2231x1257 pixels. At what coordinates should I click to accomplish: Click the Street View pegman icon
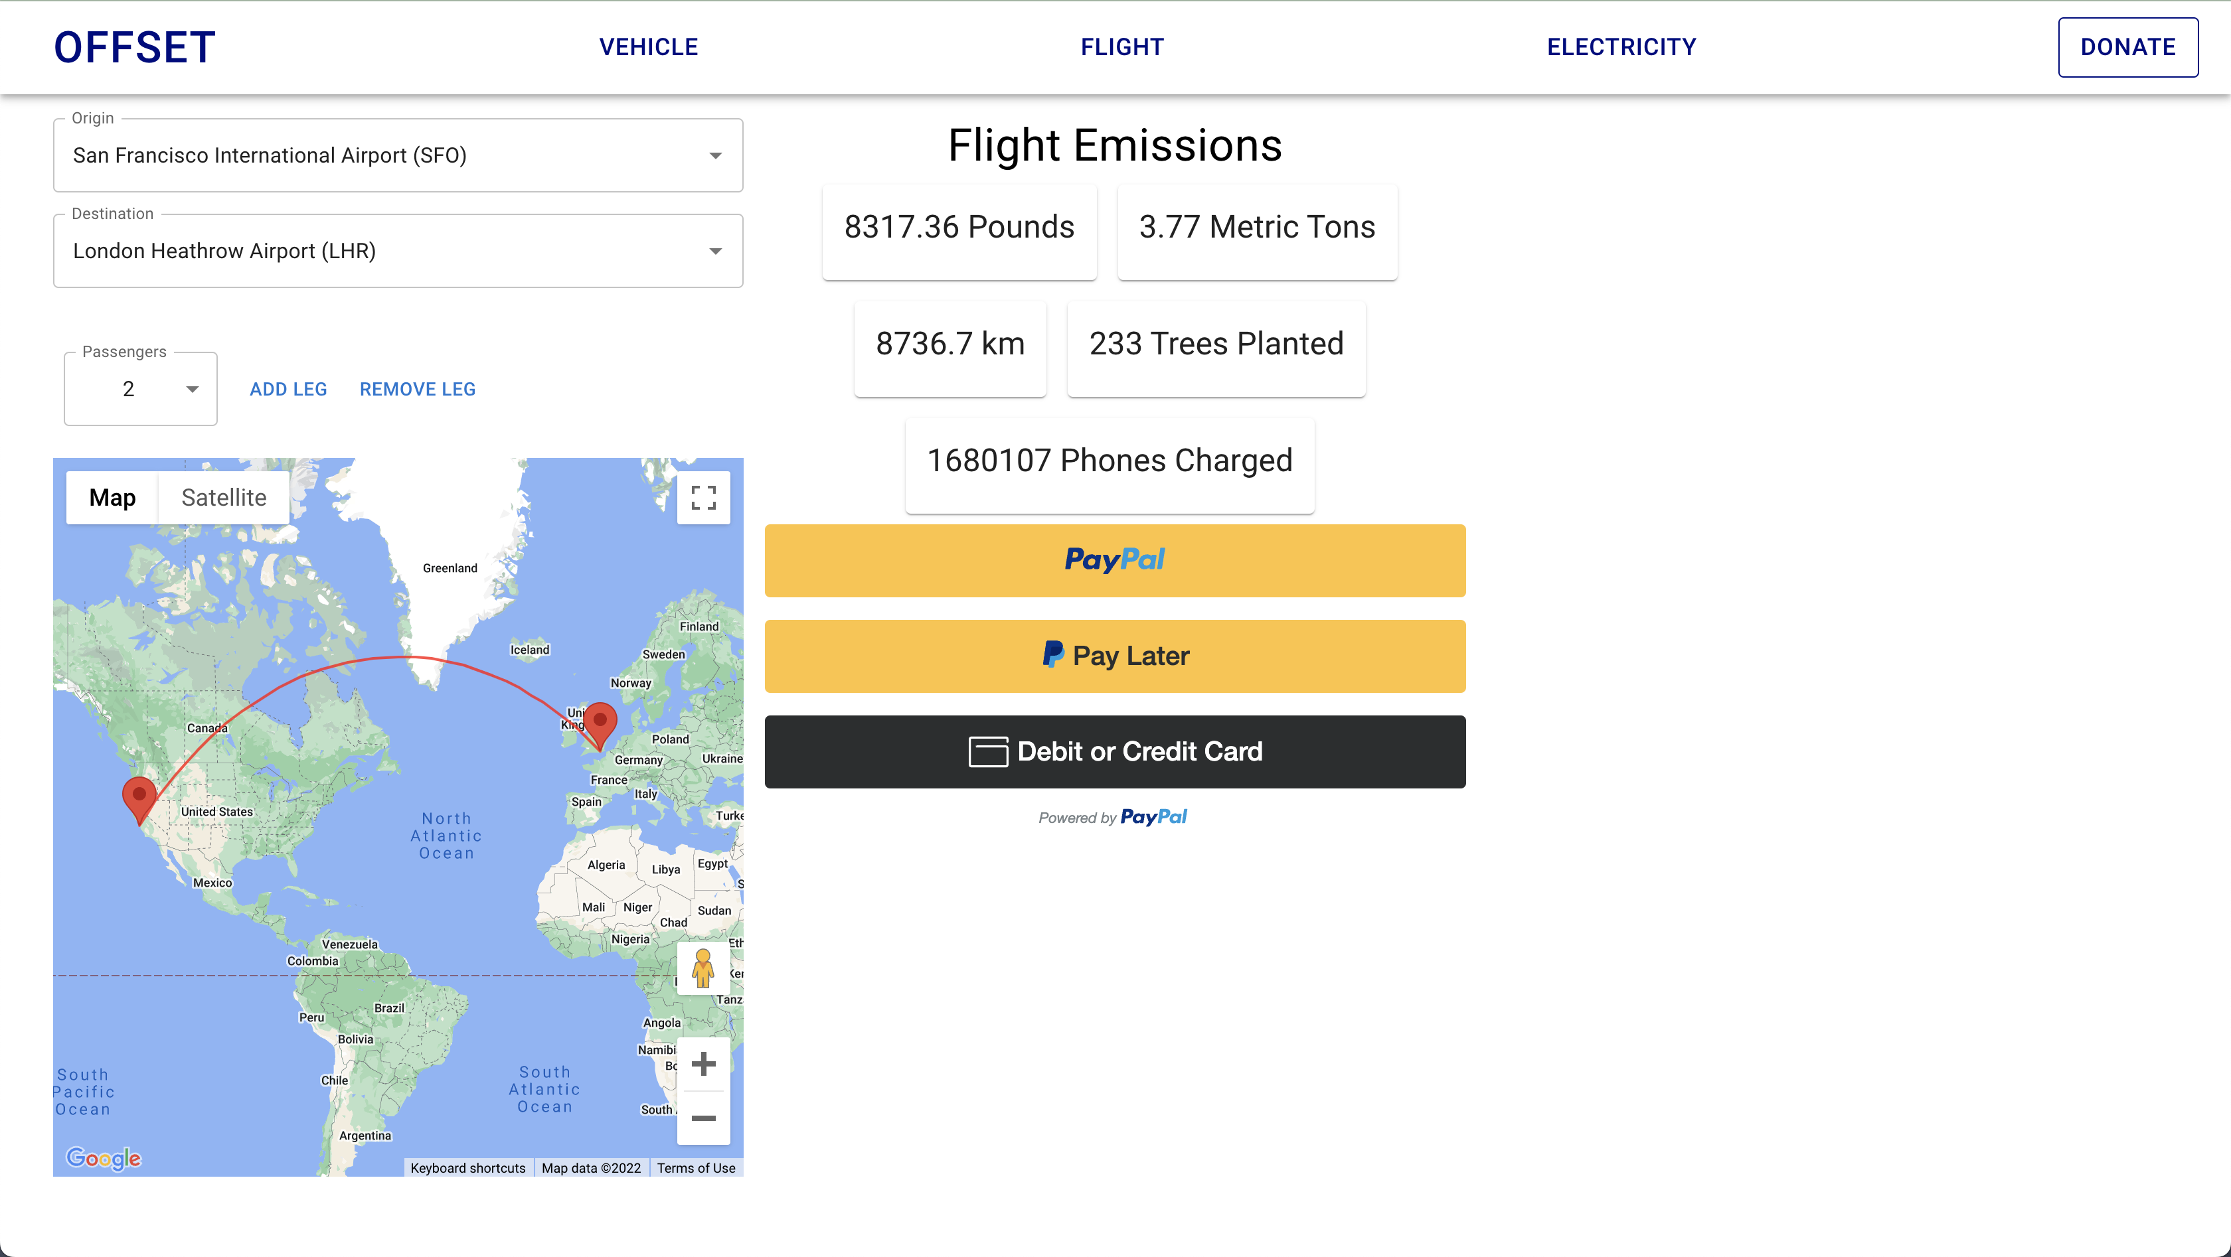pos(702,968)
